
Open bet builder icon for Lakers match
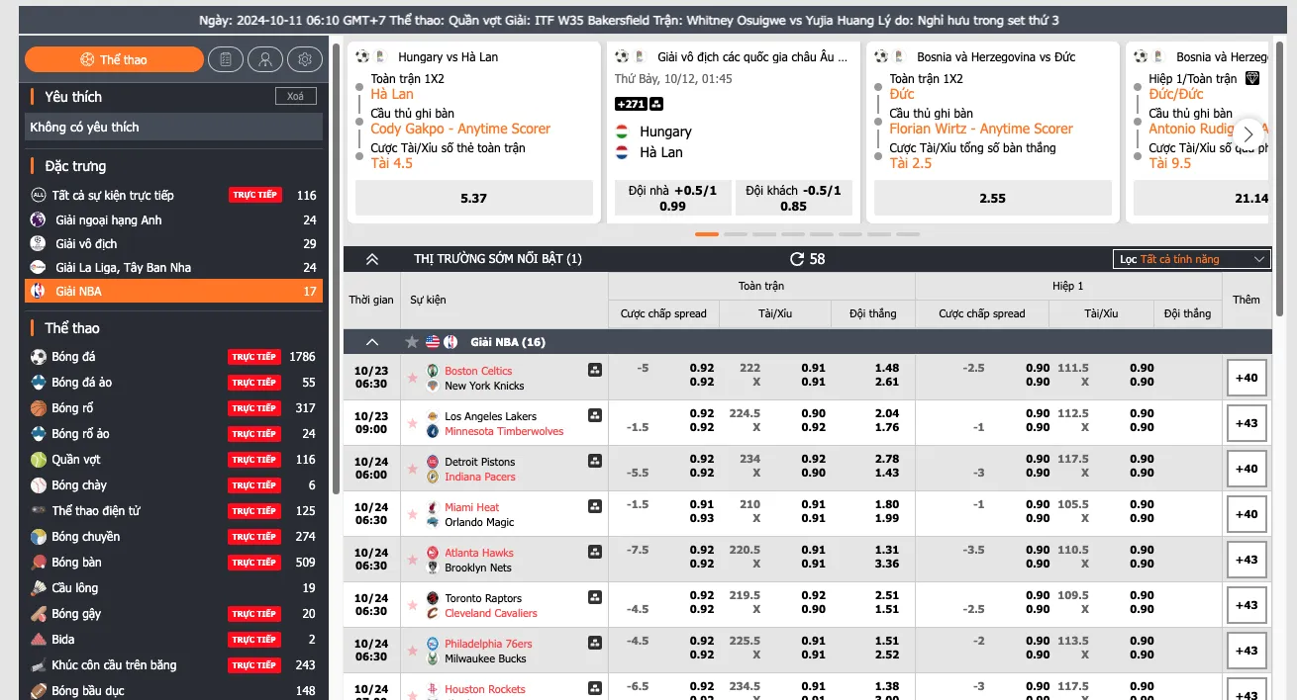594,415
